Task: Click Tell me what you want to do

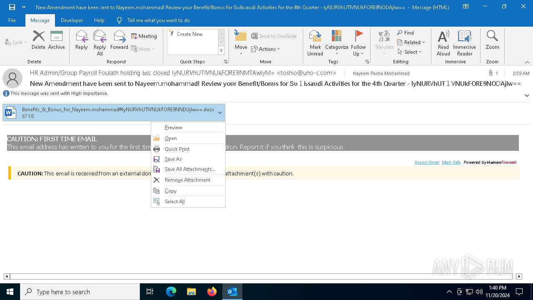Action: click(x=158, y=20)
